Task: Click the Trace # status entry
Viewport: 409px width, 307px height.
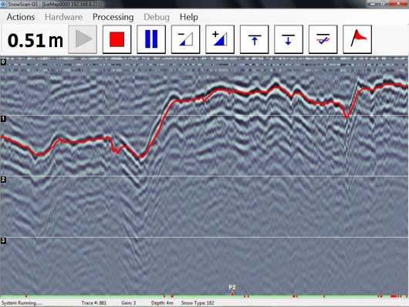Action: 94,303
